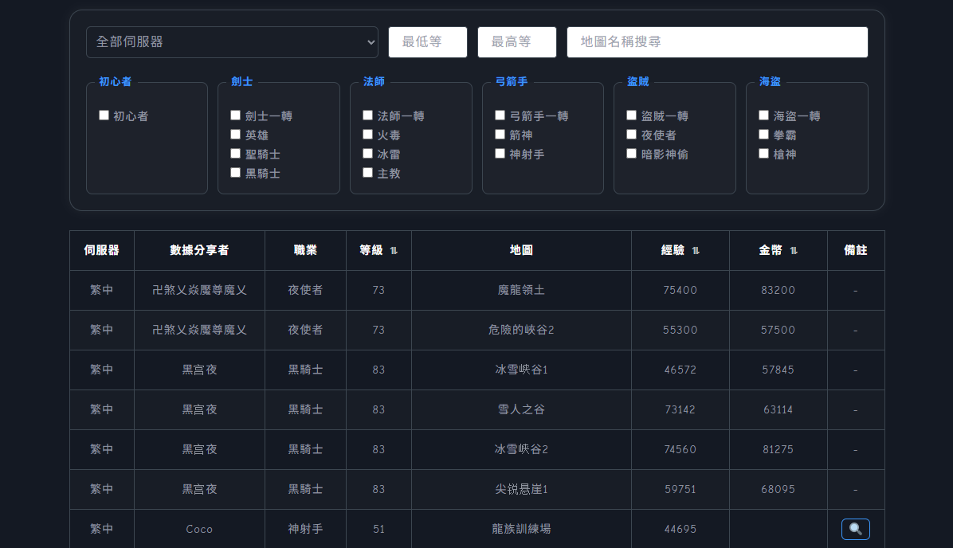Enable the 暗影神偷 checkbox
Screen dimensions: 953x548
point(632,154)
